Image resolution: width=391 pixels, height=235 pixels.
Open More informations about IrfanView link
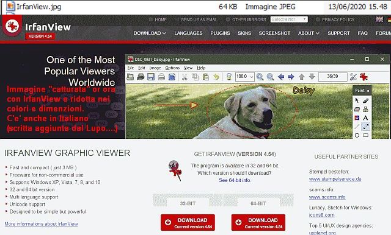click(x=41, y=224)
